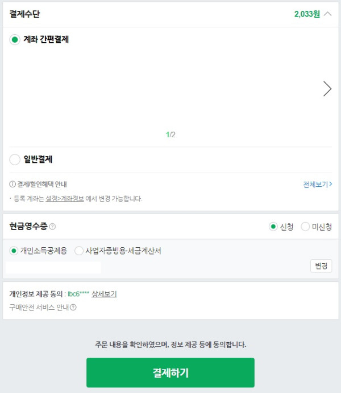Choose 신청 for cash receipt

(x=273, y=227)
